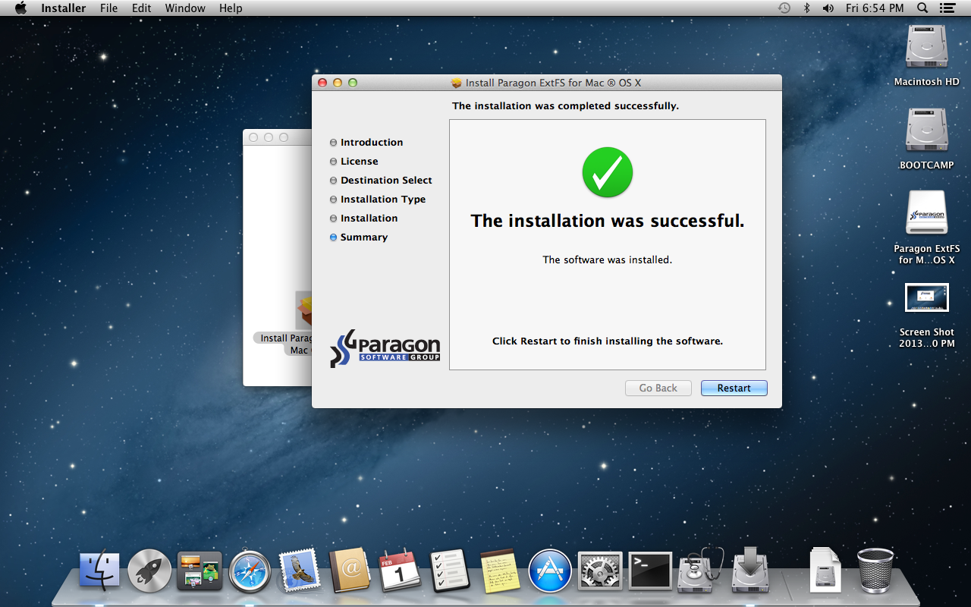The height and width of the screenshot is (607, 971).
Task: Click the Introduction step in sidebar
Action: point(372,142)
